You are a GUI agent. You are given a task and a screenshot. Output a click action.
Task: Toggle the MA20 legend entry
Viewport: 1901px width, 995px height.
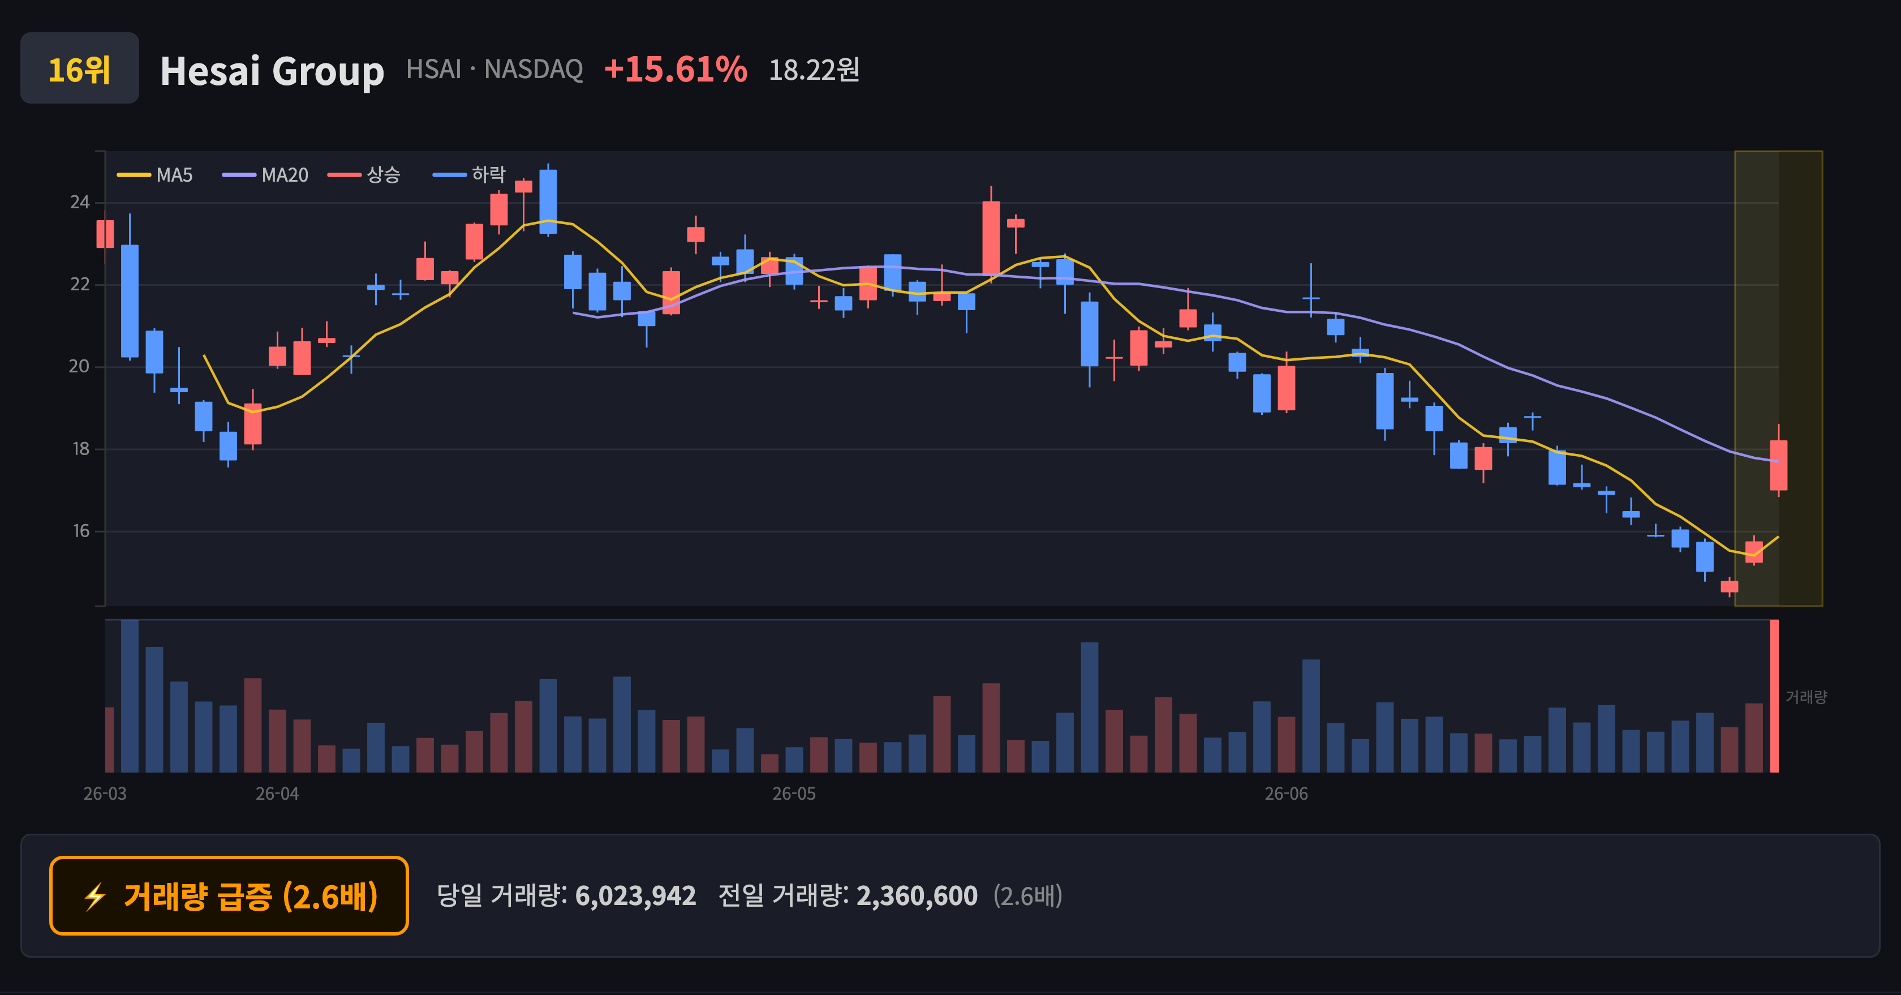click(x=266, y=175)
